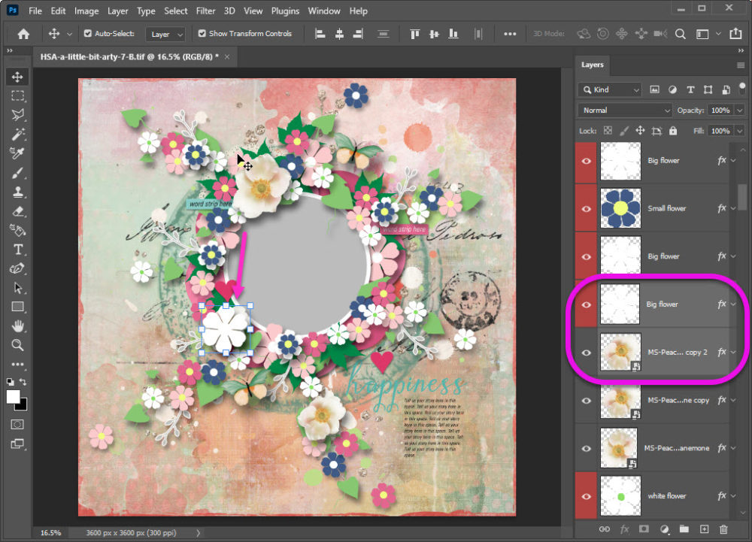Select the Paint Bucket tool
752x542 pixels.
point(18,231)
